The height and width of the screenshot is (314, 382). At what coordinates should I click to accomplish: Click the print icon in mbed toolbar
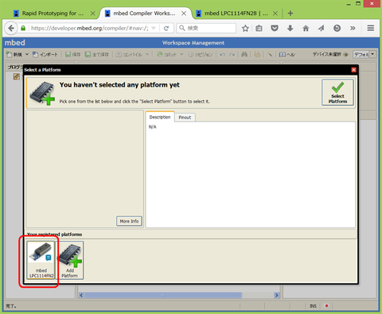[x=257, y=54]
